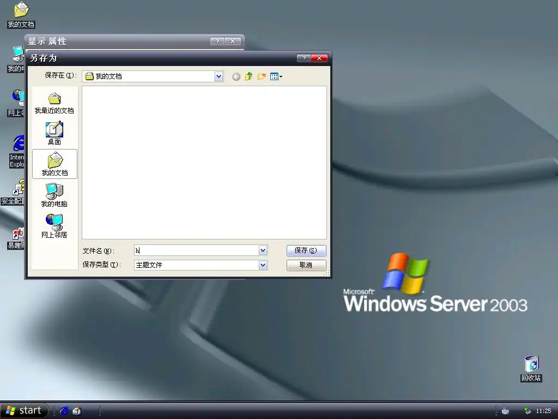The image size is (558, 419).
Task: Select My Computer desktop icon
Action: (x=16, y=59)
